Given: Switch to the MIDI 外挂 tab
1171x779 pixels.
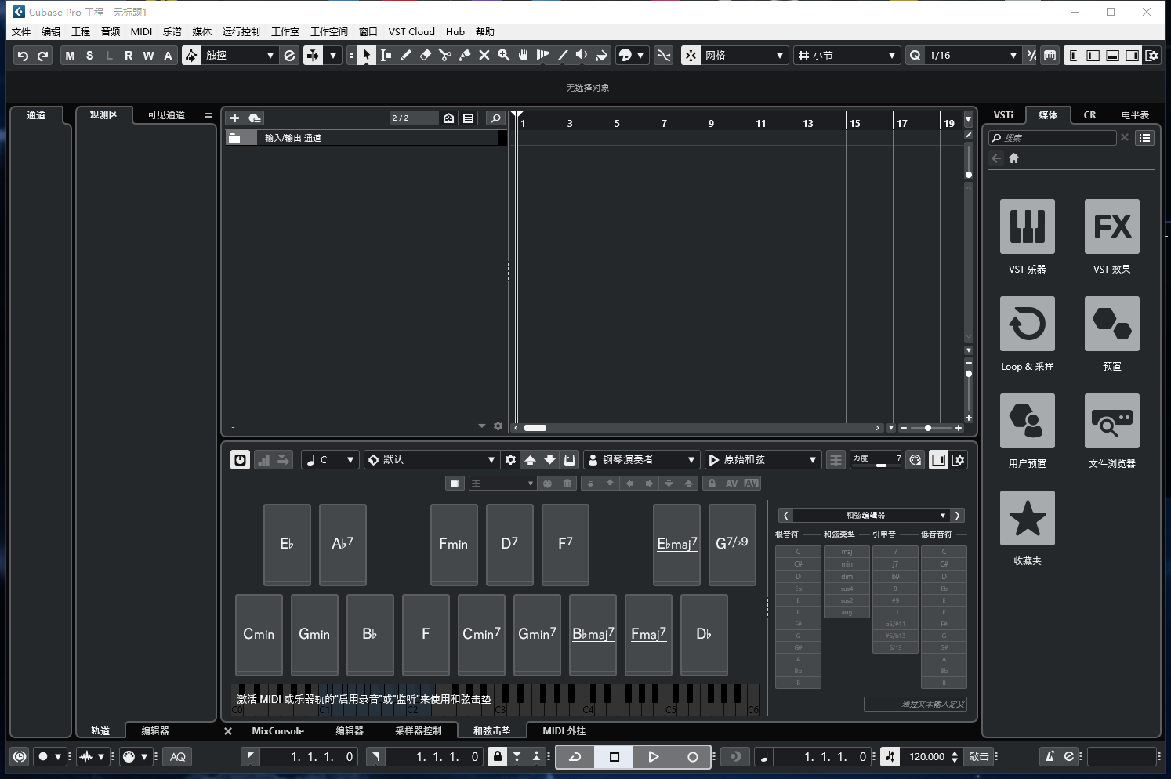Looking at the screenshot, I should [x=564, y=731].
